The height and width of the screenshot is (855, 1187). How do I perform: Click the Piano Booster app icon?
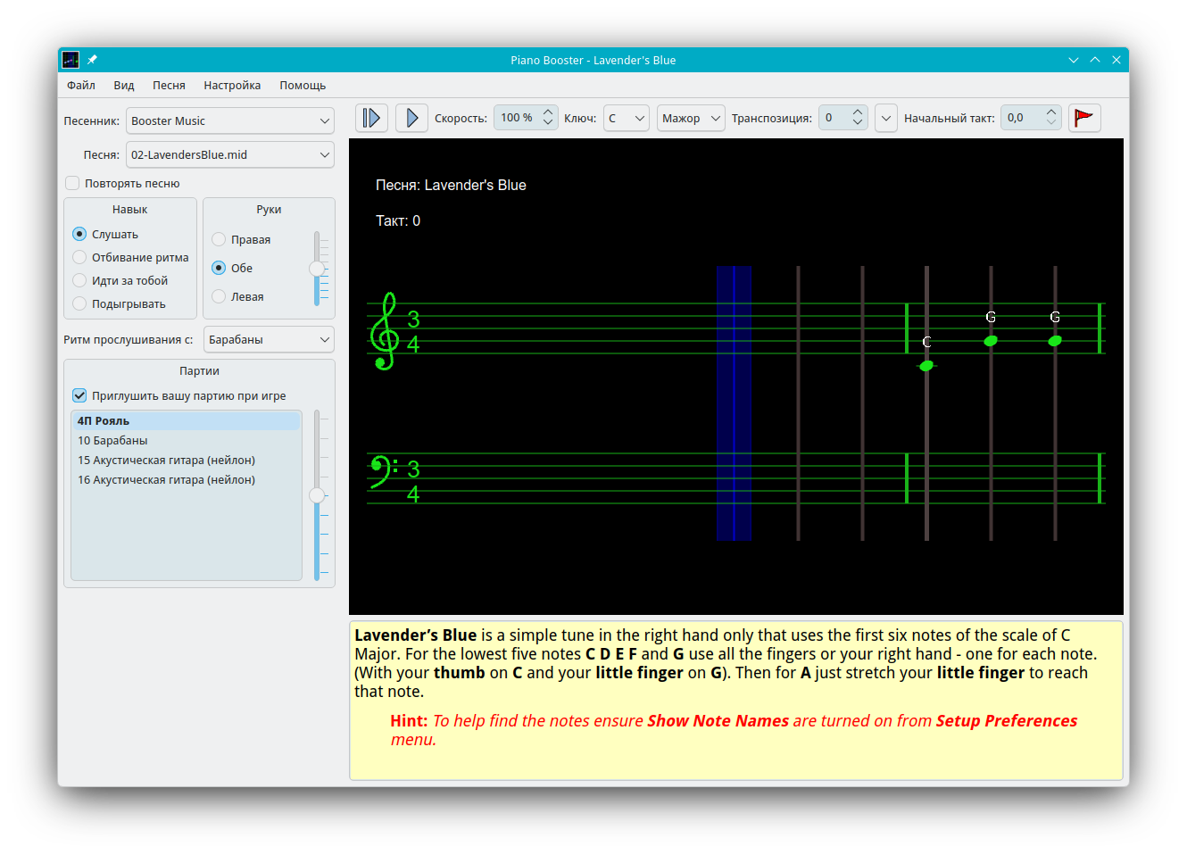(x=71, y=60)
